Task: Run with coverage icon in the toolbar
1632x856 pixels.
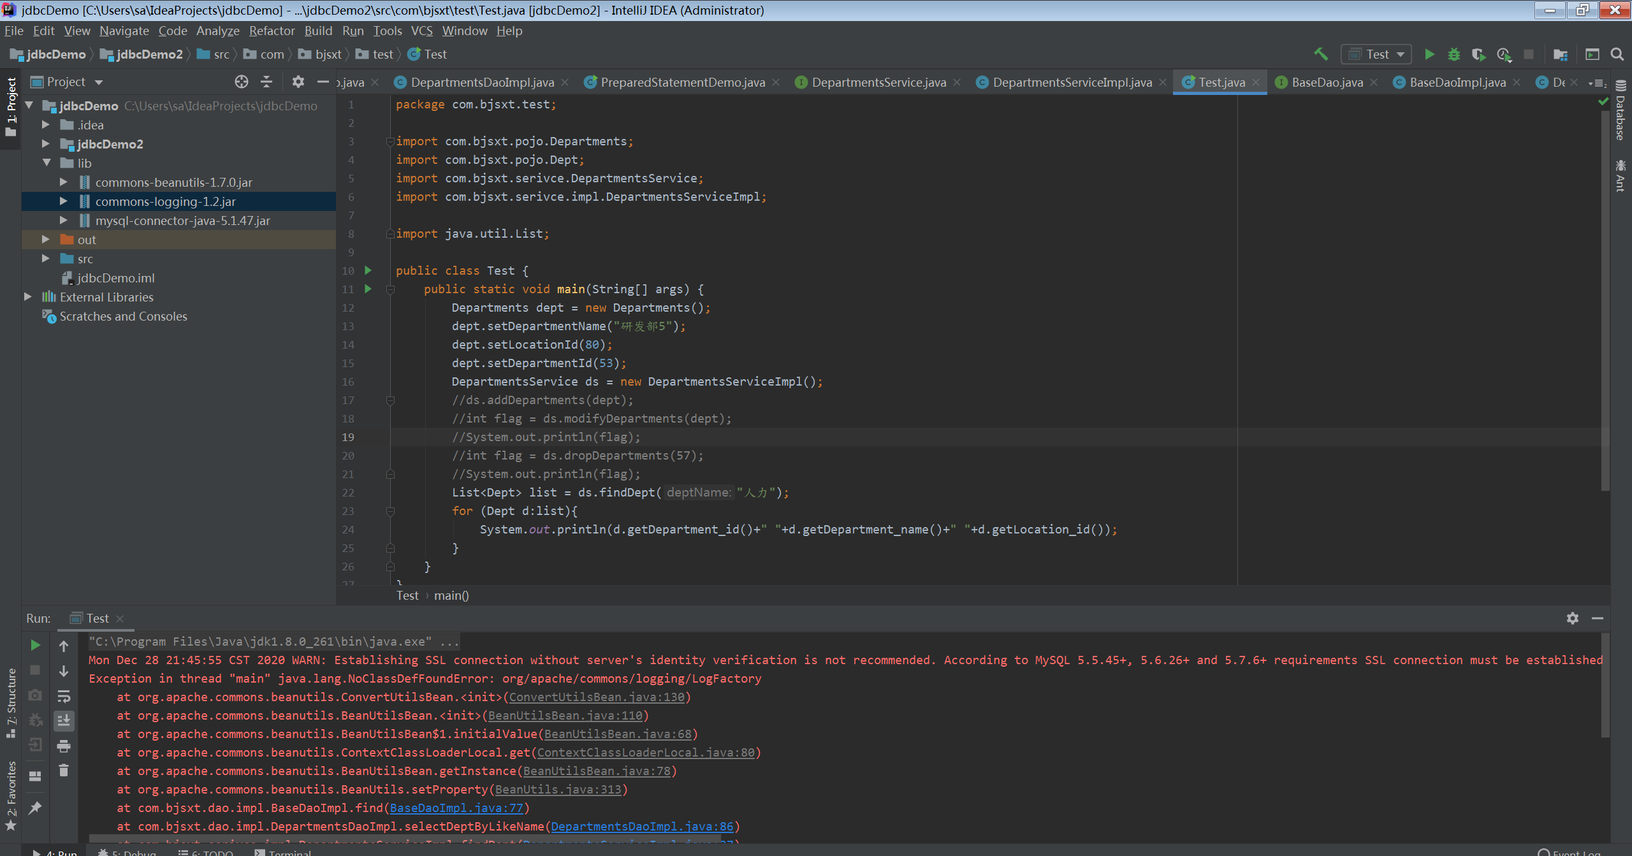Action: coord(1478,54)
